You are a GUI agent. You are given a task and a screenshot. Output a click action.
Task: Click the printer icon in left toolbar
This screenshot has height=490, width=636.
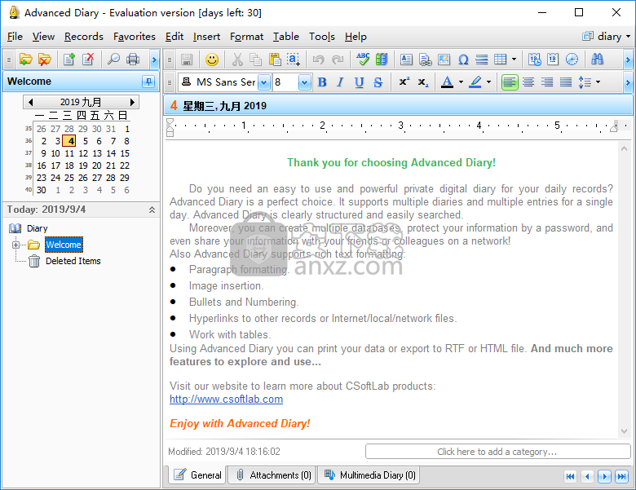(133, 60)
